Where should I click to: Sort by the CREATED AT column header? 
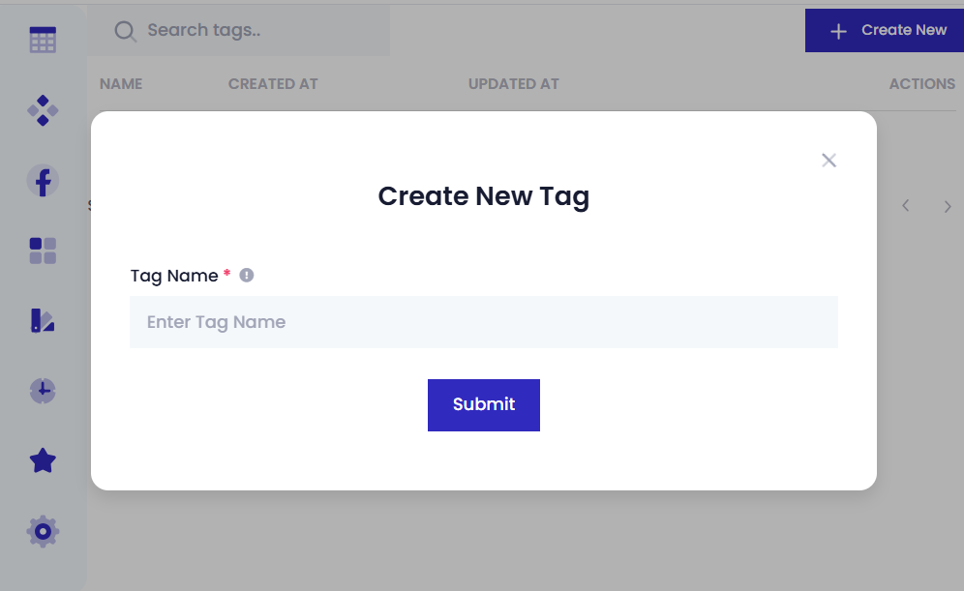pos(273,84)
